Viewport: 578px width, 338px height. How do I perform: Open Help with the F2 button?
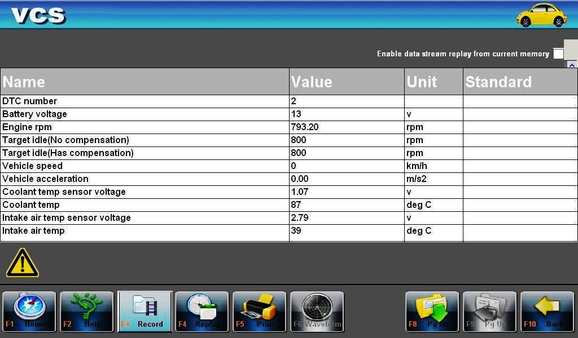[86, 312]
